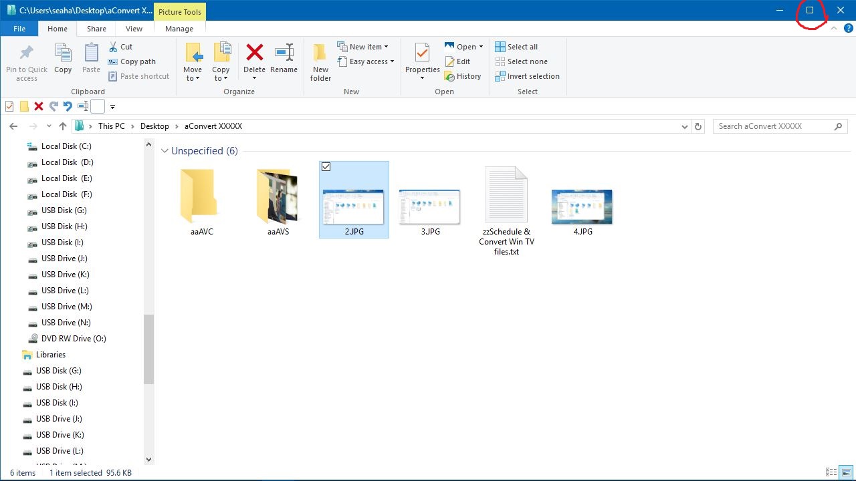Click the Cut command in the ribbon

click(120, 47)
